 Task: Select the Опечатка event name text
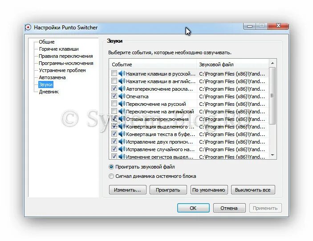(x=137, y=96)
